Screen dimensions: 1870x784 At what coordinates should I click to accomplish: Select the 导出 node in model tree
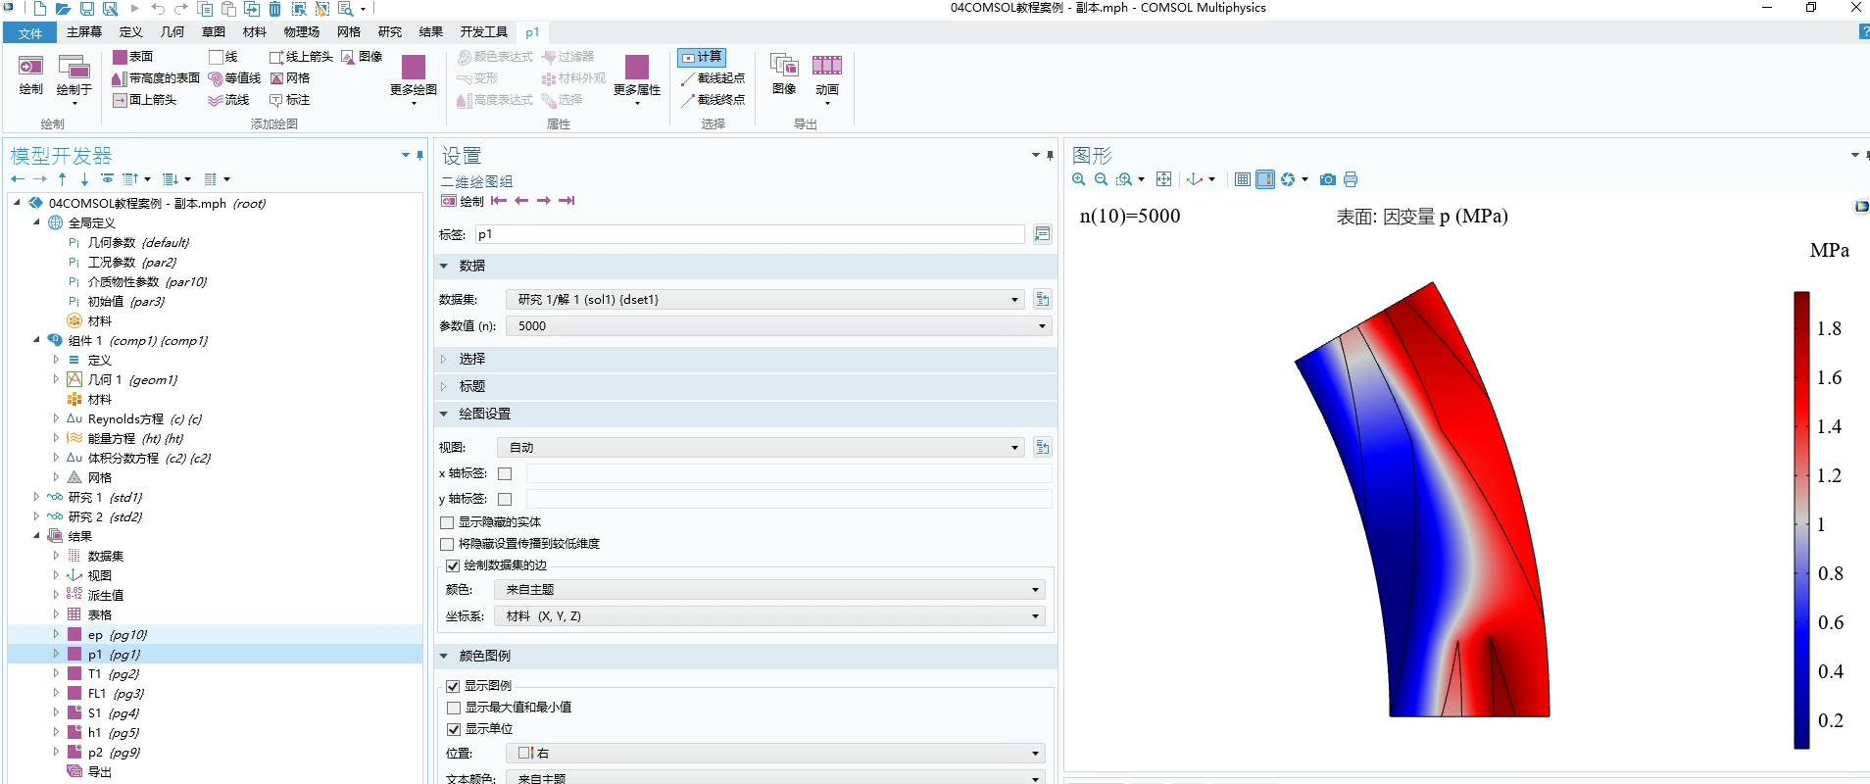coord(89,771)
